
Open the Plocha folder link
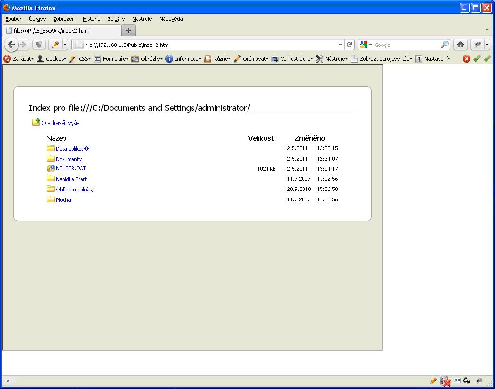click(64, 199)
